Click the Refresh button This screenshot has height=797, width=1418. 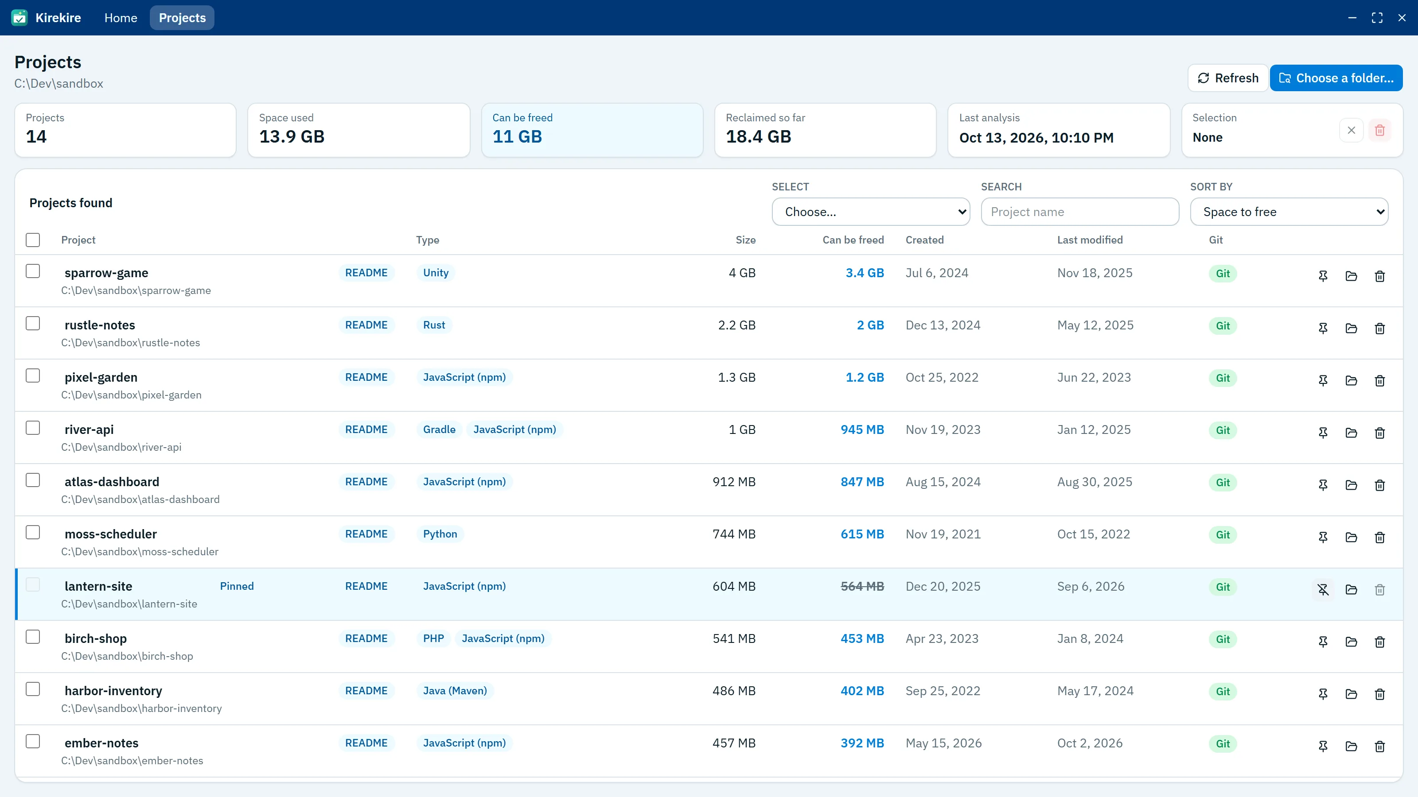pos(1228,78)
